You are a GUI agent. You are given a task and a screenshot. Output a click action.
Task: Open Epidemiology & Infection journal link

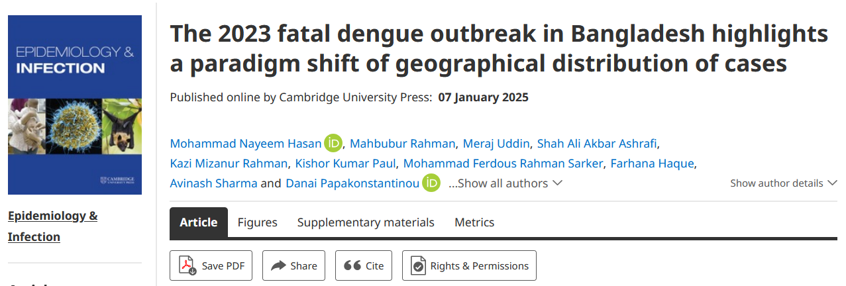coord(53,226)
